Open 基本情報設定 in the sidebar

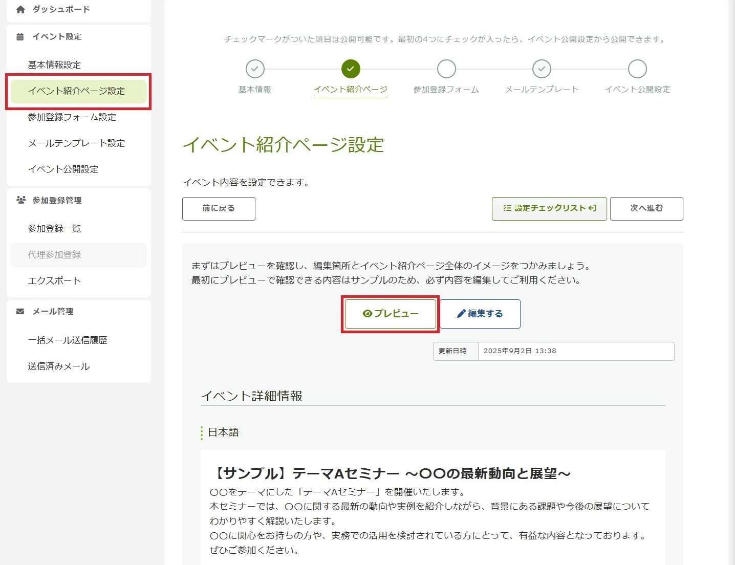pyautogui.click(x=54, y=65)
